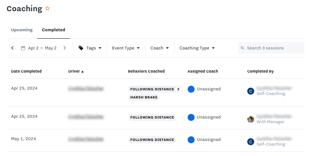Click May 1, 2024 date cell

tap(24, 139)
